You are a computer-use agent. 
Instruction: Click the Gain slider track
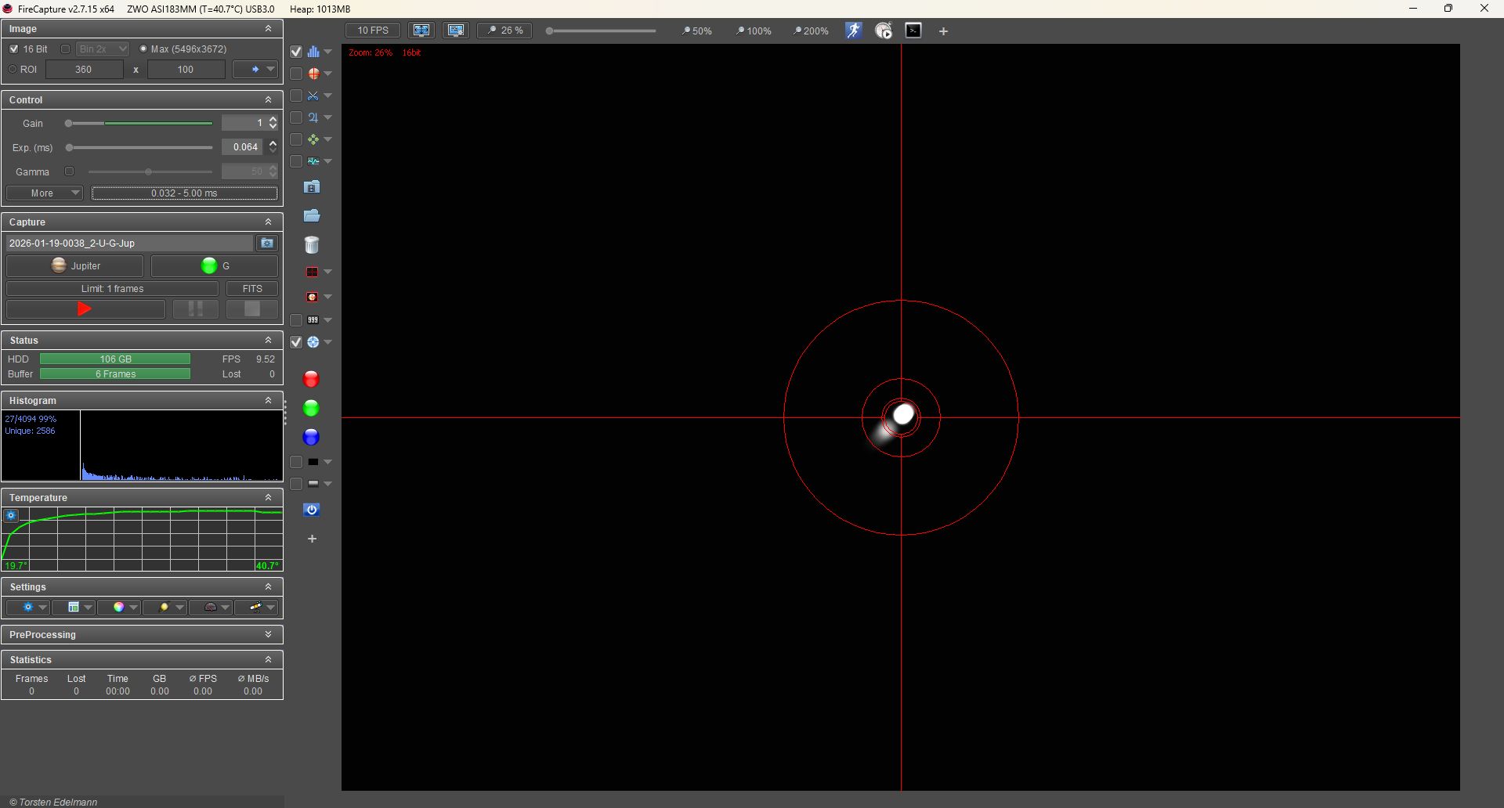(x=139, y=124)
